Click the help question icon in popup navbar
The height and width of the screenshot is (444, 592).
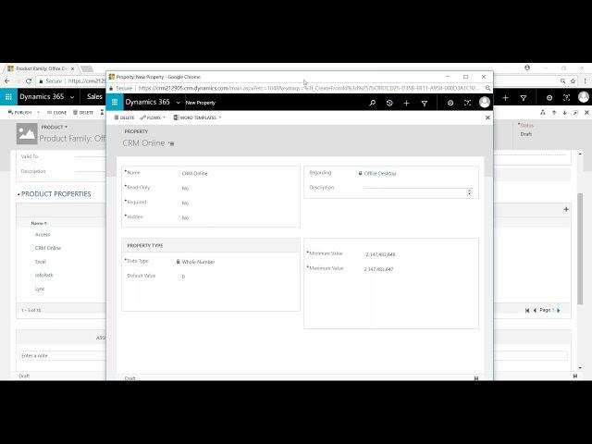click(x=467, y=103)
